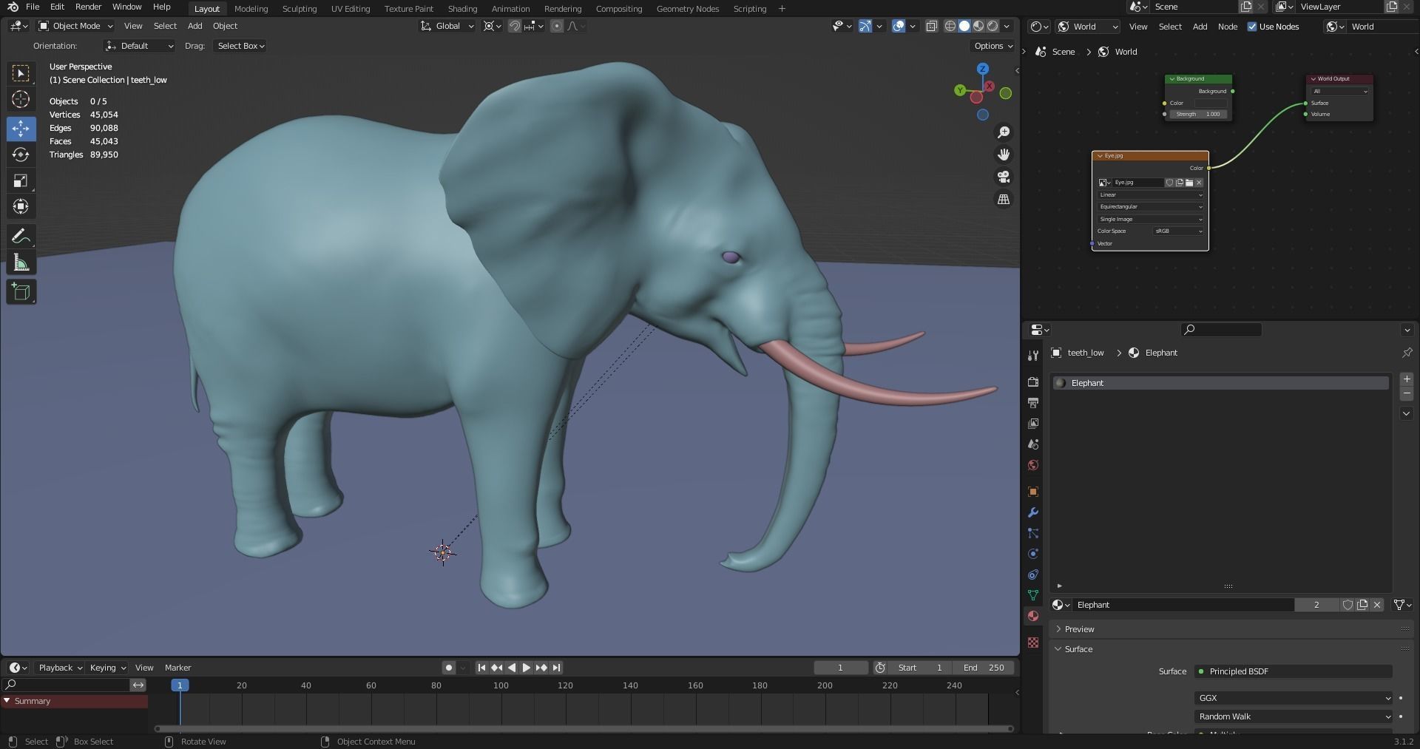Collapse the Surface panel
The image size is (1420, 749).
pyautogui.click(x=1078, y=649)
